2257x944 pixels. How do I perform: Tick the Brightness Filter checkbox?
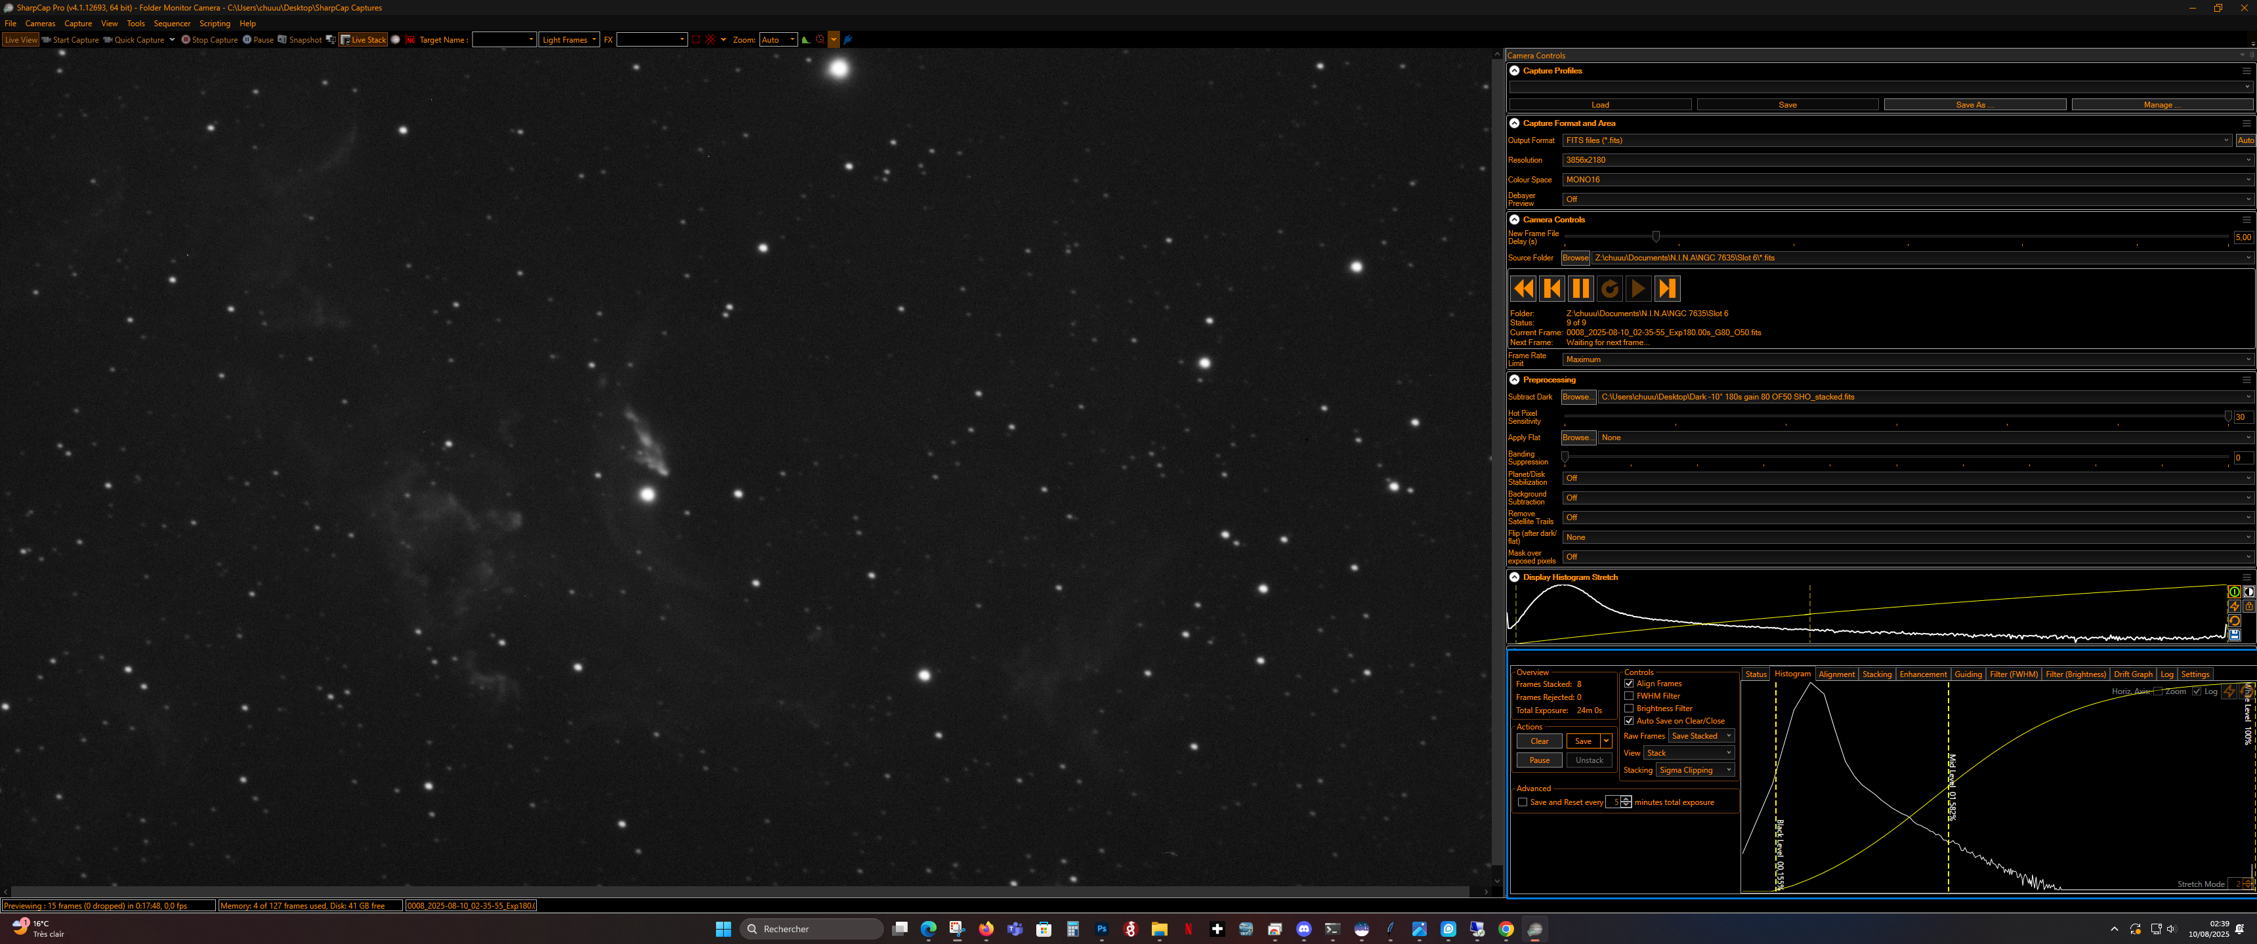tap(1629, 708)
